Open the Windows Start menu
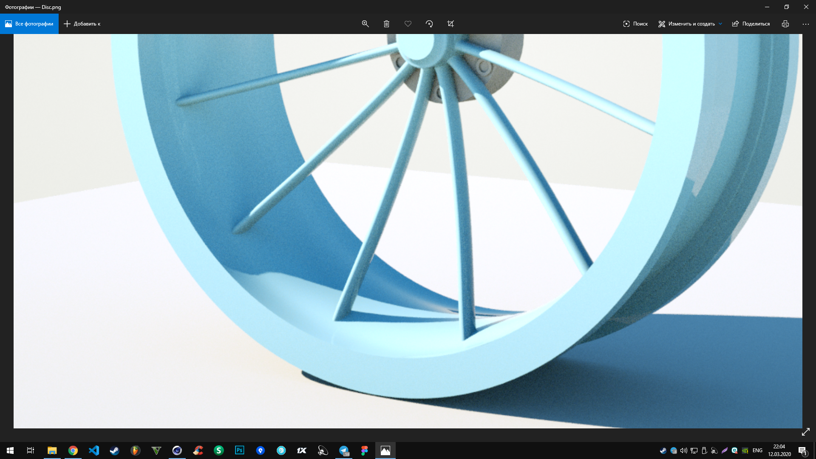 (x=10, y=450)
